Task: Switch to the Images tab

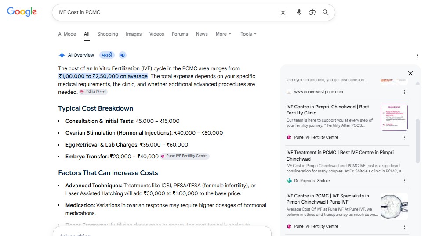Action: (134, 34)
